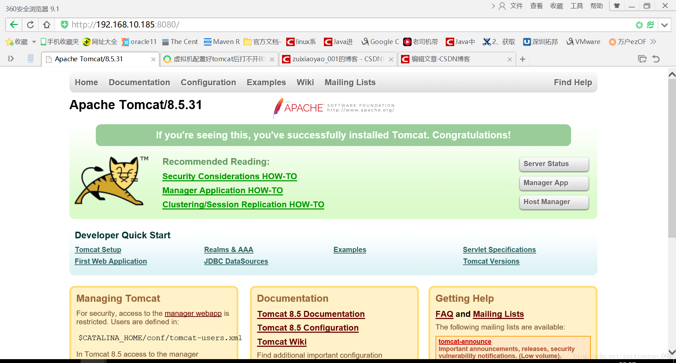Open Realms & AAA link
Screen dimensions: 676x363
pos(229,250)
